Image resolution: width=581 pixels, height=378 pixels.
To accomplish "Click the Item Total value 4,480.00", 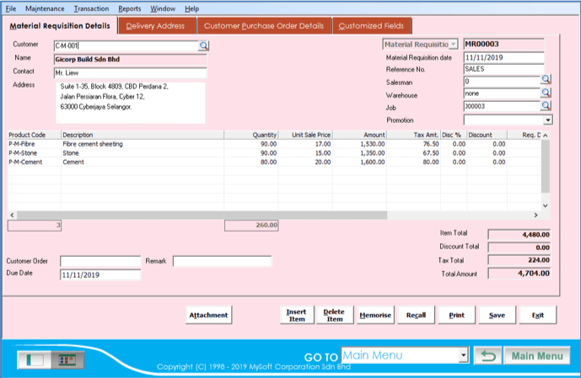I will coord(519,235).
